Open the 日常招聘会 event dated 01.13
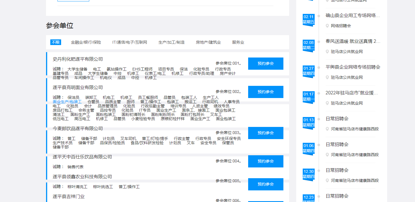Image resolution: width=415 pixels, height=202 pixels. tap(337, 119)
